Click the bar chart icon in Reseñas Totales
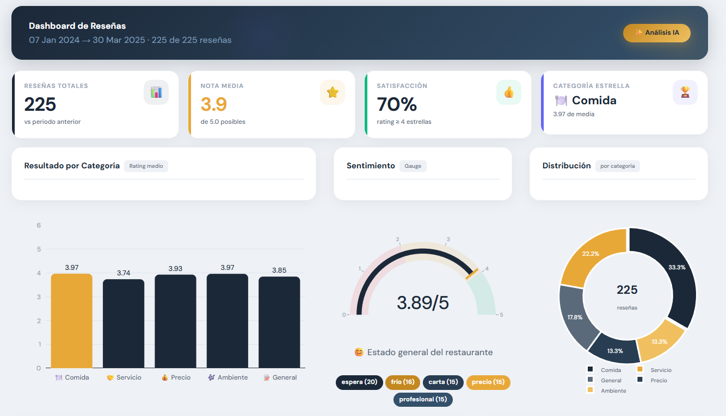Image resolution: width=726 pixels, height=416 pixels. 156,92
